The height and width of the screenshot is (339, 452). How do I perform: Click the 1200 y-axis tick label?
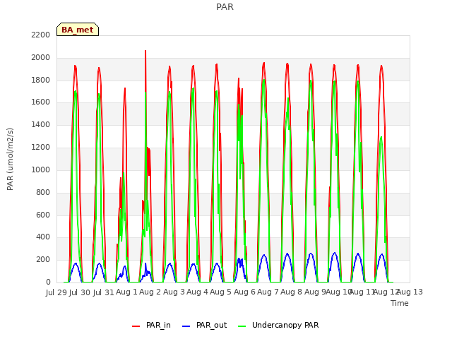(x=41, y=148)
